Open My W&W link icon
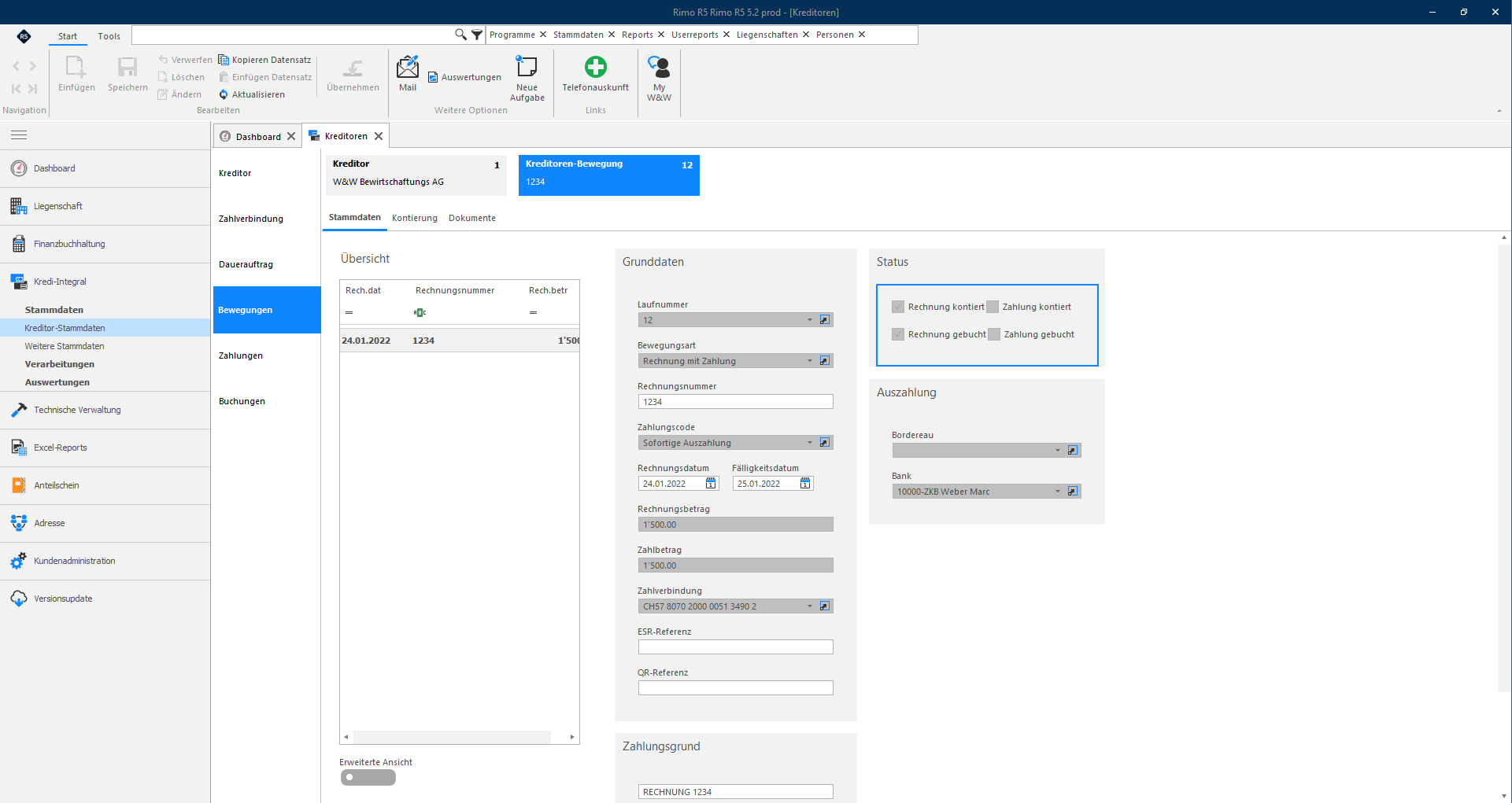Screen dimensions: 1512x803 659,67
